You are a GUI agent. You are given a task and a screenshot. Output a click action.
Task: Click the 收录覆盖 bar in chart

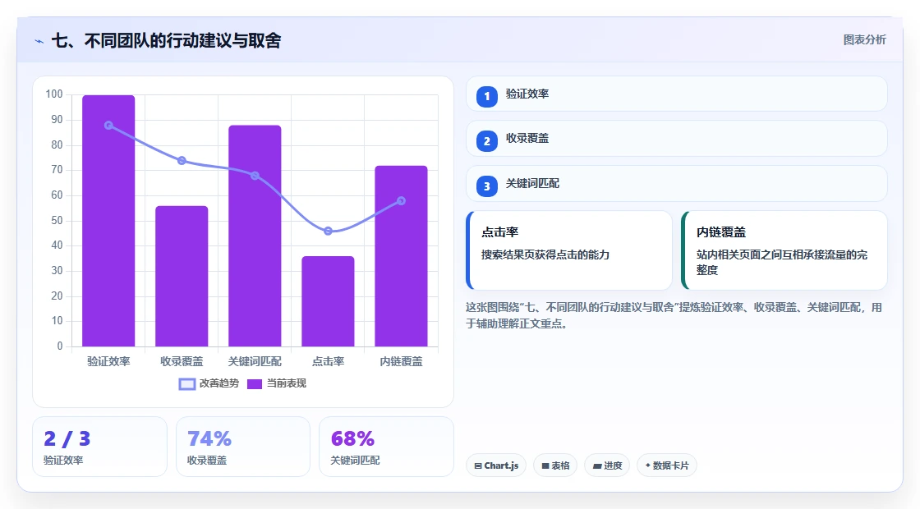coord(182,276)
